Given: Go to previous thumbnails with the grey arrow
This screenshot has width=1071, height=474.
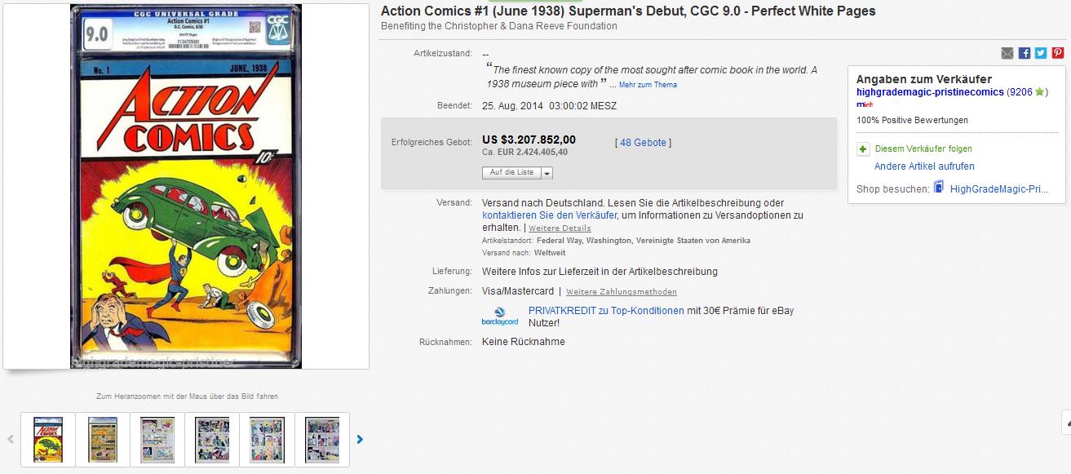Looking at the screenshot, I should 11,439.
